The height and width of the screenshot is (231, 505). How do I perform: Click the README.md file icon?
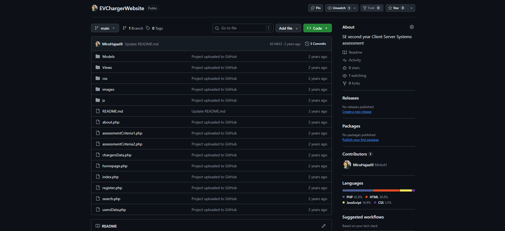[x=98, y=111]
